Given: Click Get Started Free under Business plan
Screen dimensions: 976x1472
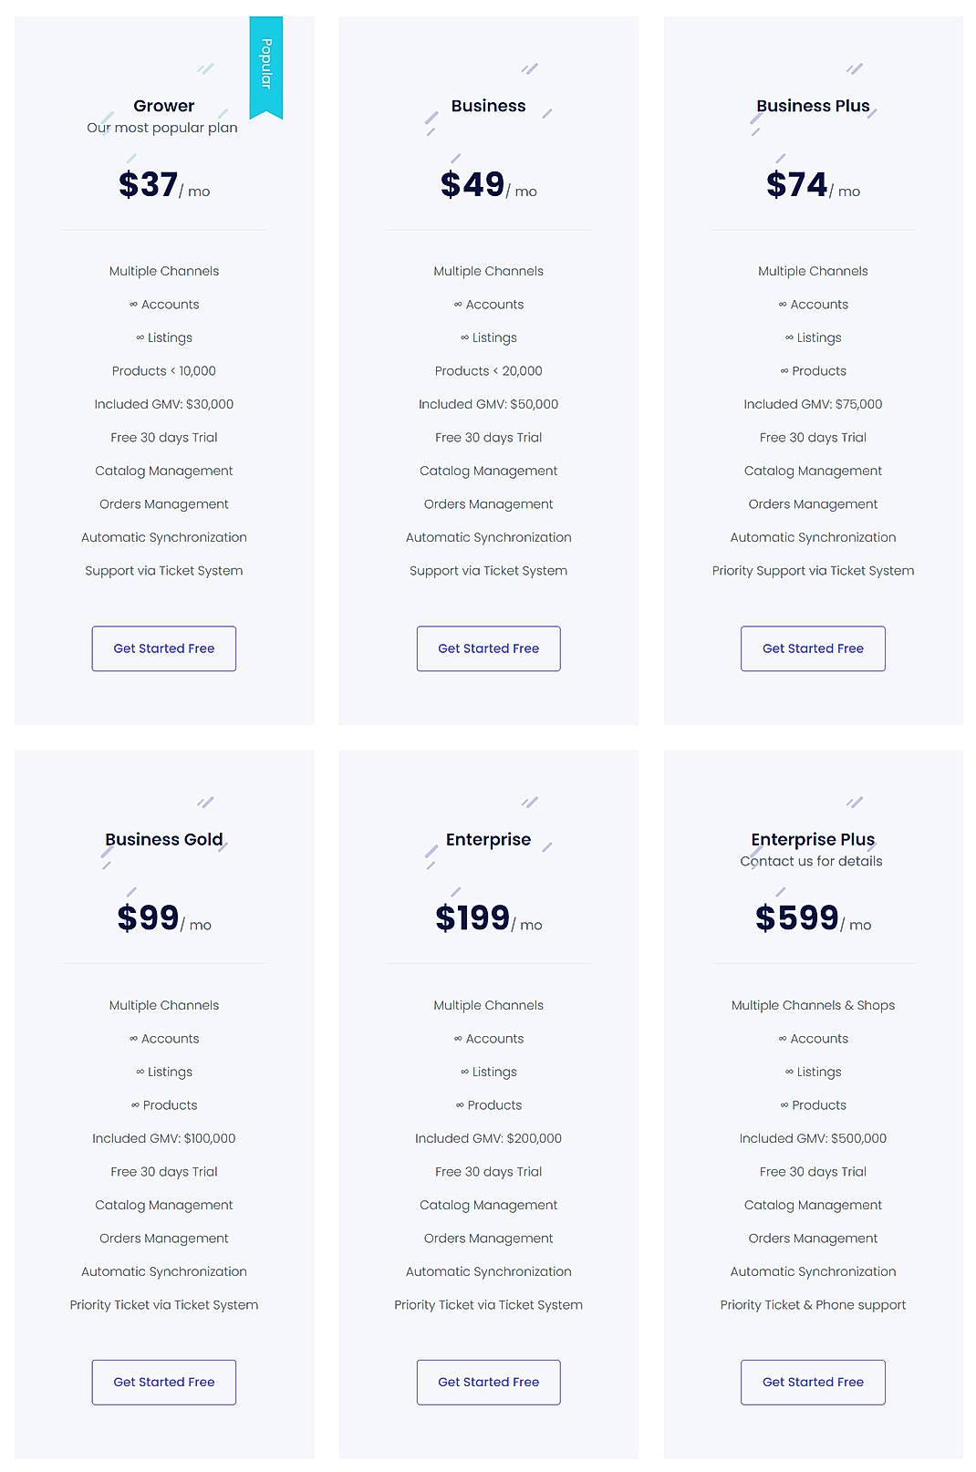Looking at the screenshot, I should (488, 648).
